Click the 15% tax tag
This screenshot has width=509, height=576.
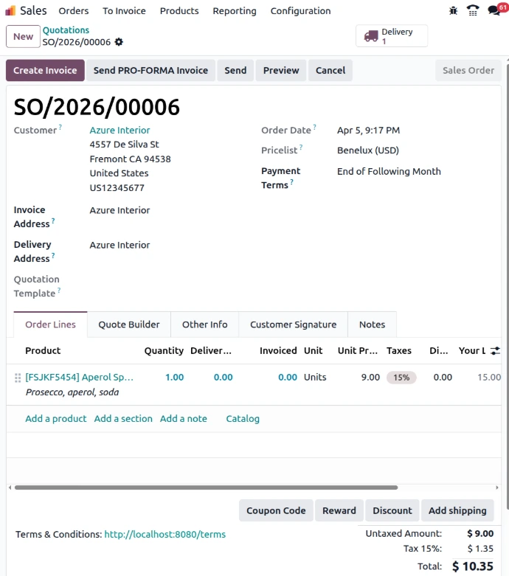(x=401, y=377)
